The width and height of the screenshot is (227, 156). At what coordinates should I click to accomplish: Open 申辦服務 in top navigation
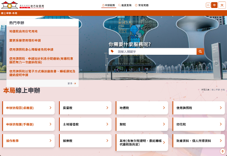click(109, 5)
